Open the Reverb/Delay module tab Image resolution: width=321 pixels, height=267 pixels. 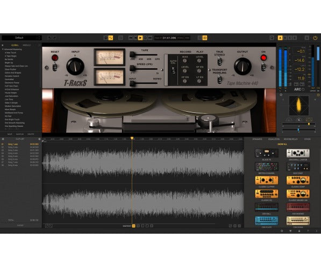(x=291, y=139)
